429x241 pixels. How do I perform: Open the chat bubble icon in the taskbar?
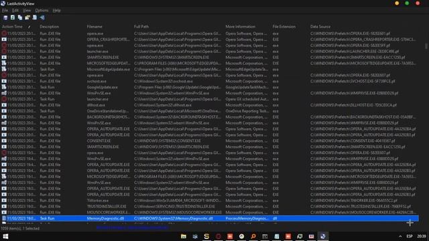(300, 236)
